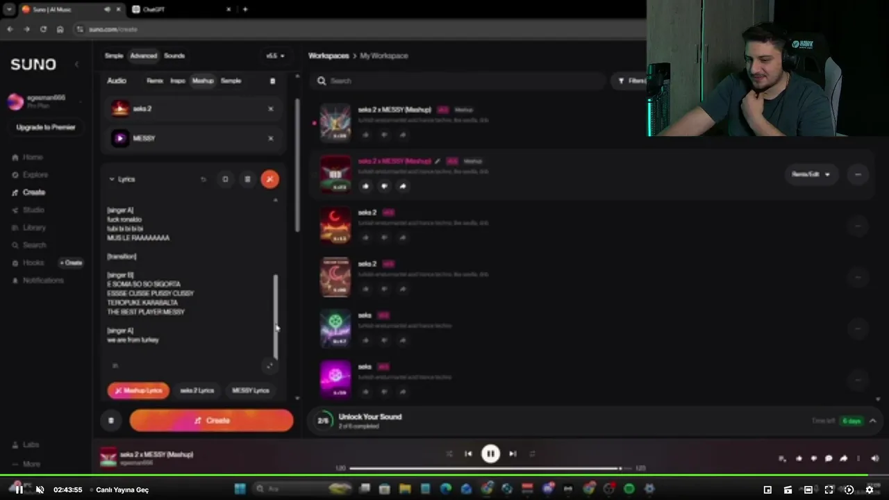Undo the last lyrics change
Image resolution: width=889 pixels, height=500 pixels.
[x=203, y=179]
